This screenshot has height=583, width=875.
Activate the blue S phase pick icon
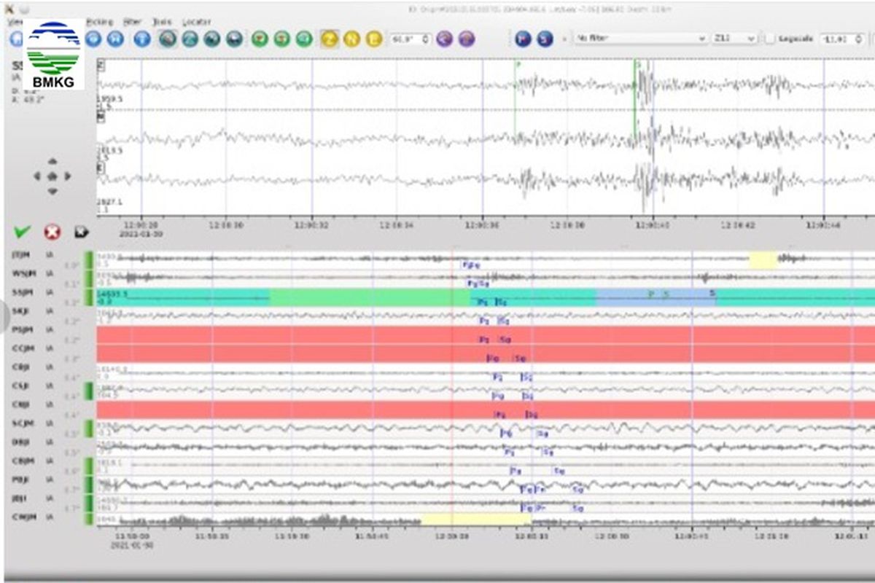click(x=544, y=39)
